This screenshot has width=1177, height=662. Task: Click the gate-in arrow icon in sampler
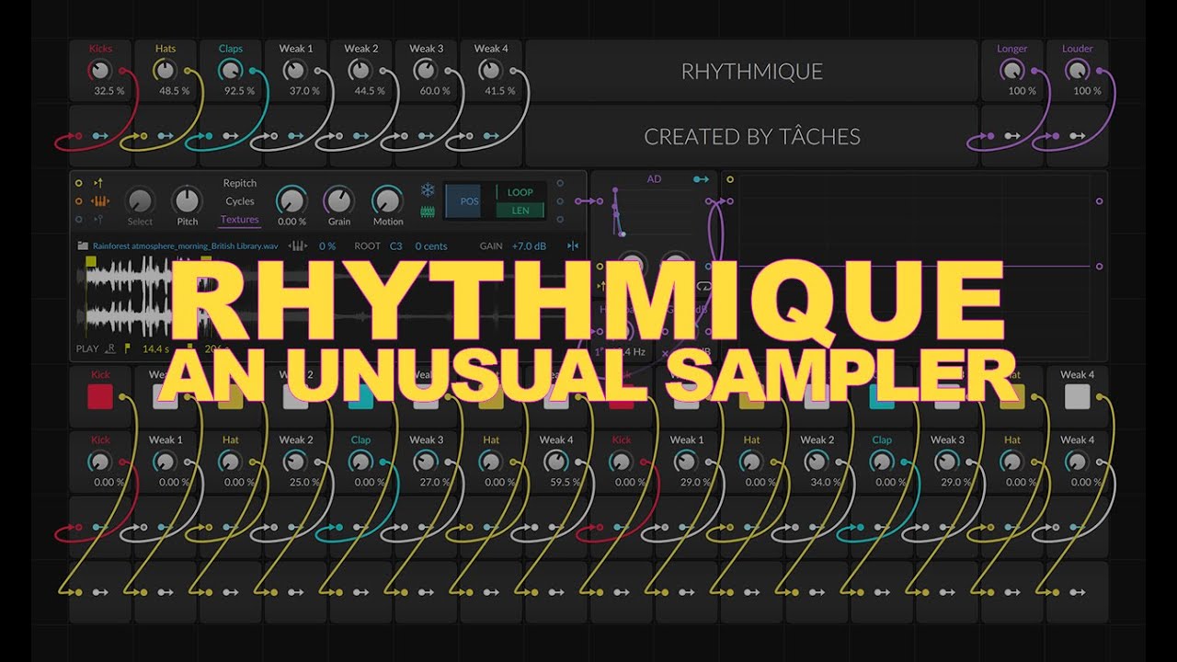click(x=99, y=183)
